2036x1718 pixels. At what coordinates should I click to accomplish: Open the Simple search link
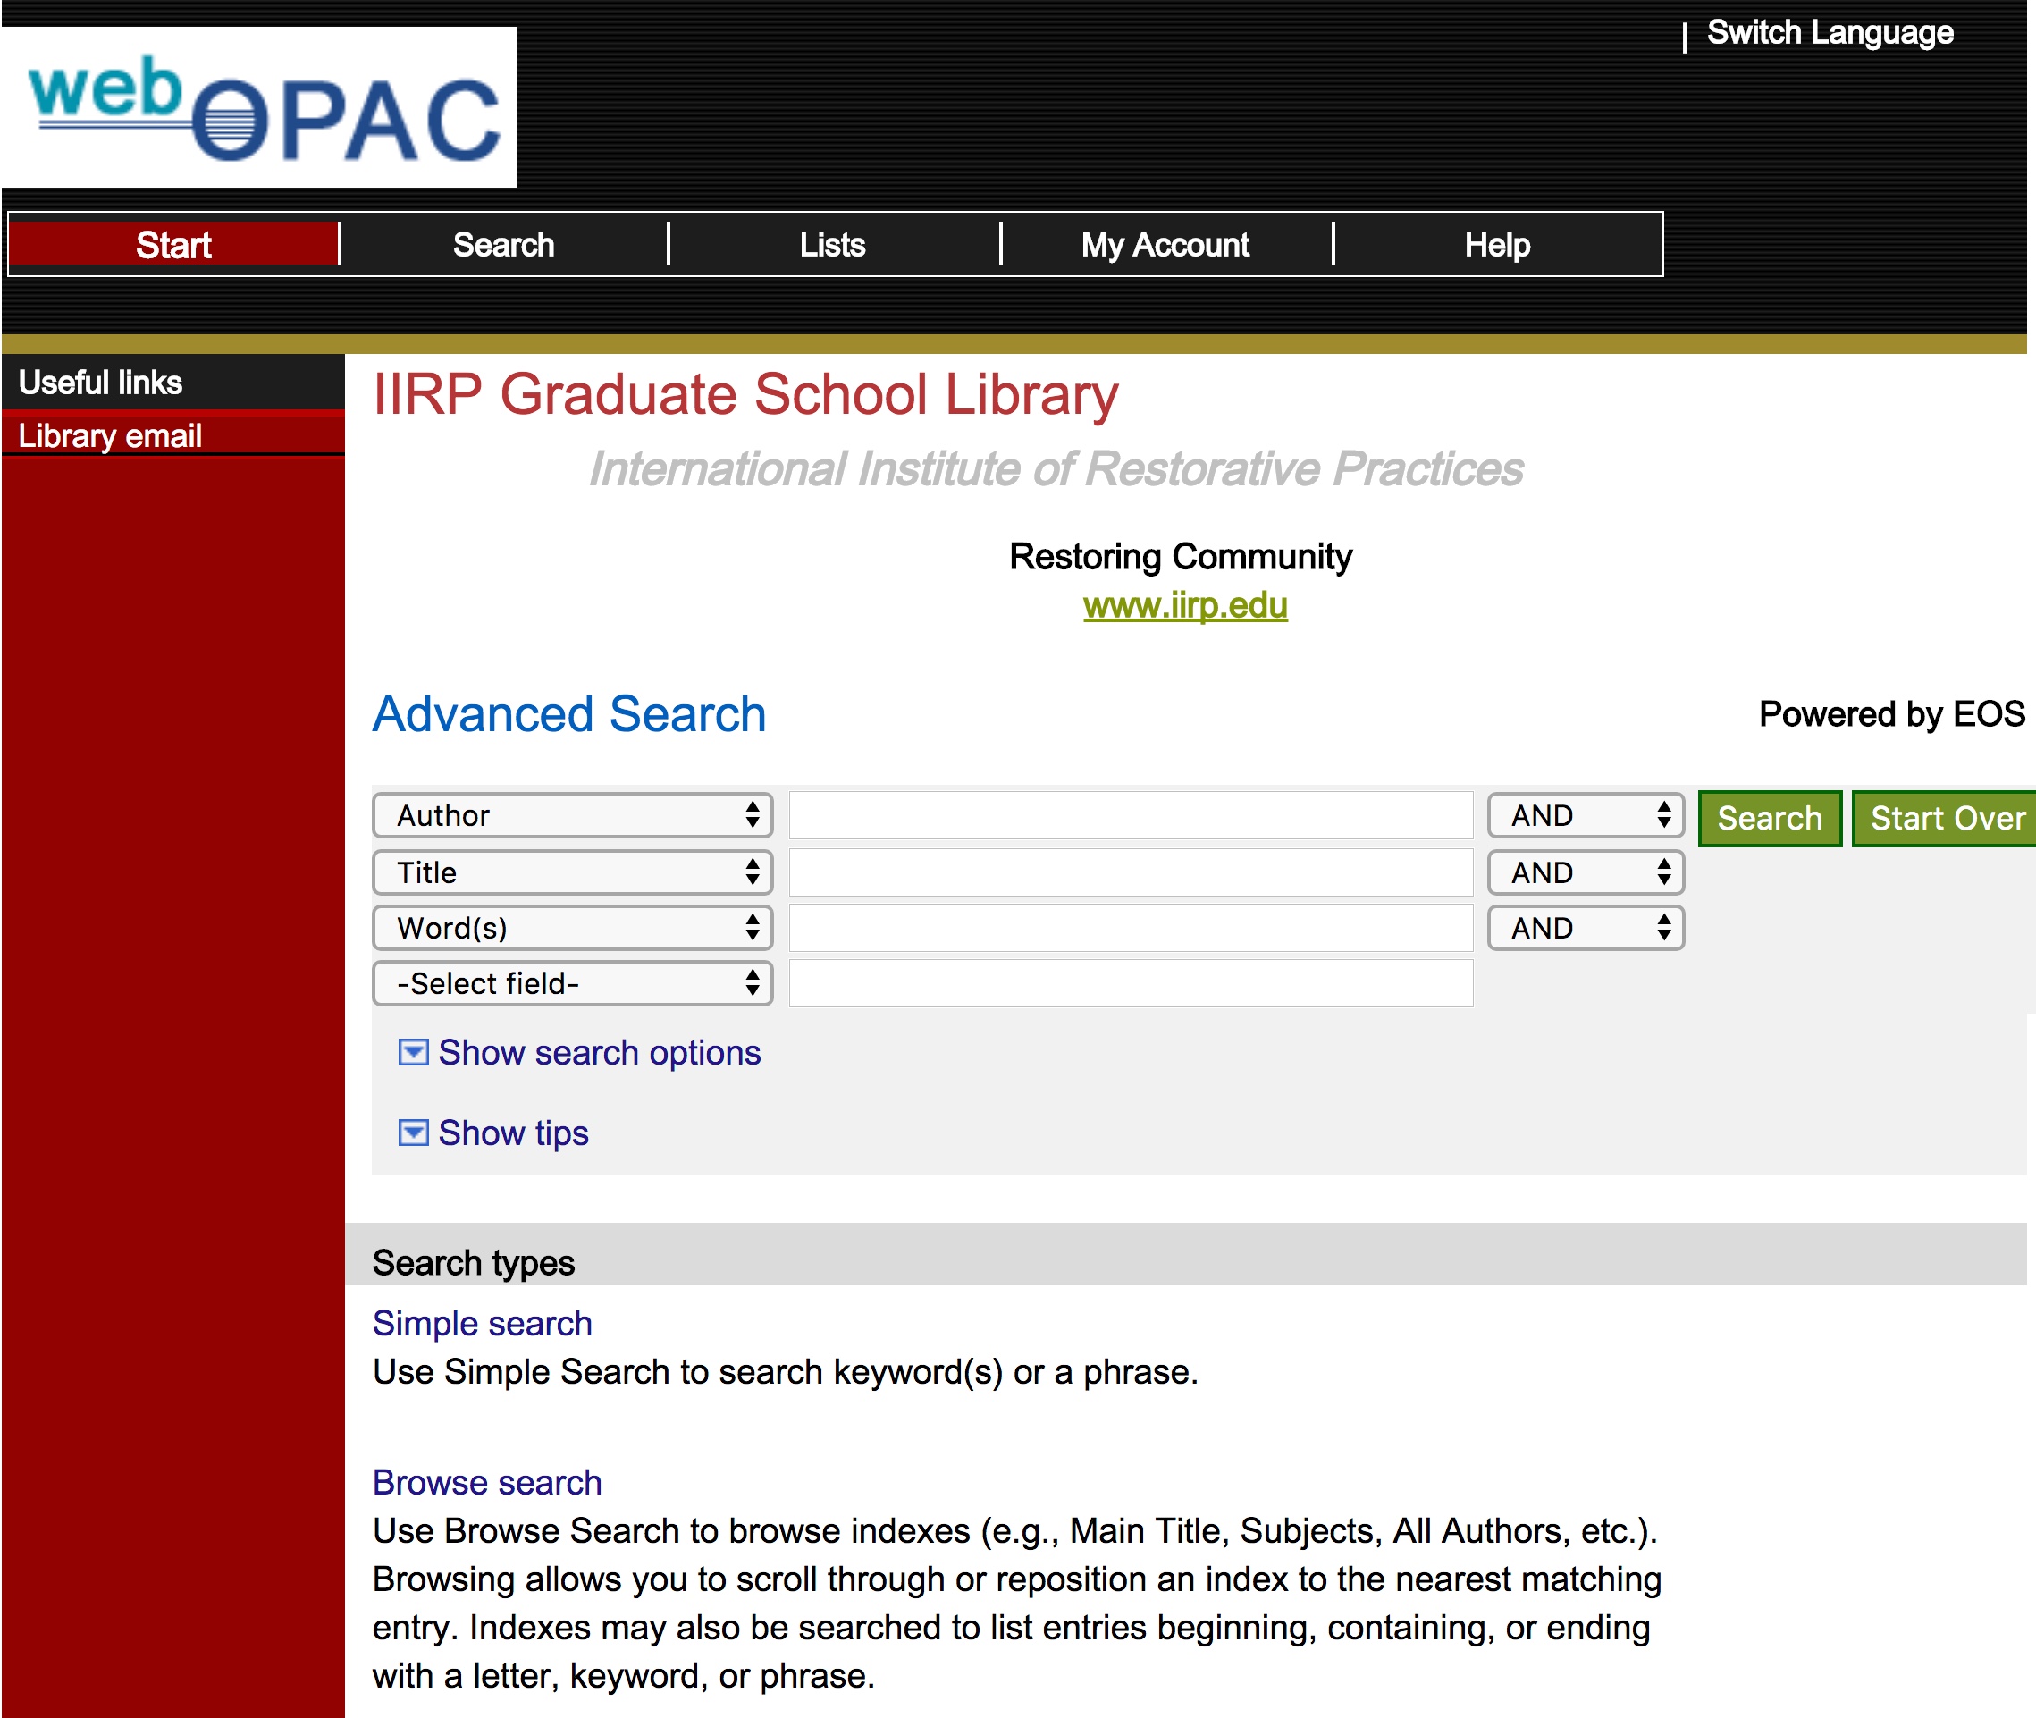[482, 1324]
